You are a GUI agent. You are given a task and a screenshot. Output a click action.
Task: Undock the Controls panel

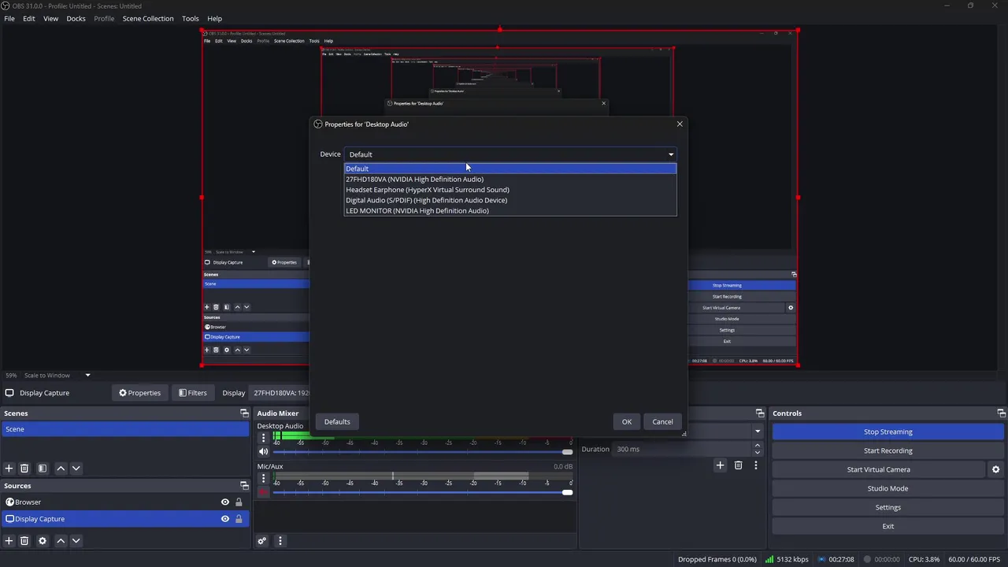[x=1001, y=413]
